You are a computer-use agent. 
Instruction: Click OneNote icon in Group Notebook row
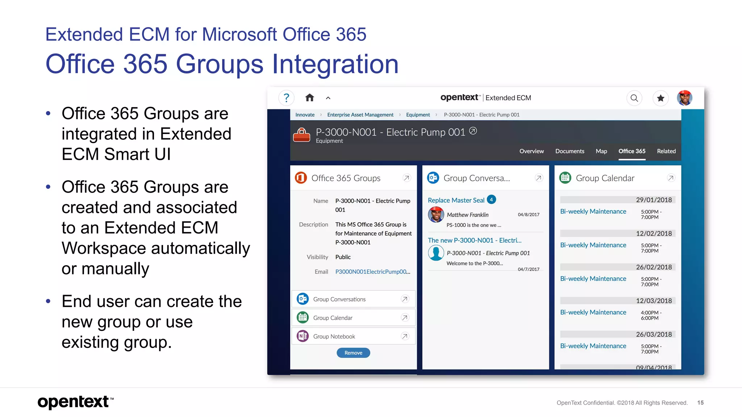[x=303, y=336]
